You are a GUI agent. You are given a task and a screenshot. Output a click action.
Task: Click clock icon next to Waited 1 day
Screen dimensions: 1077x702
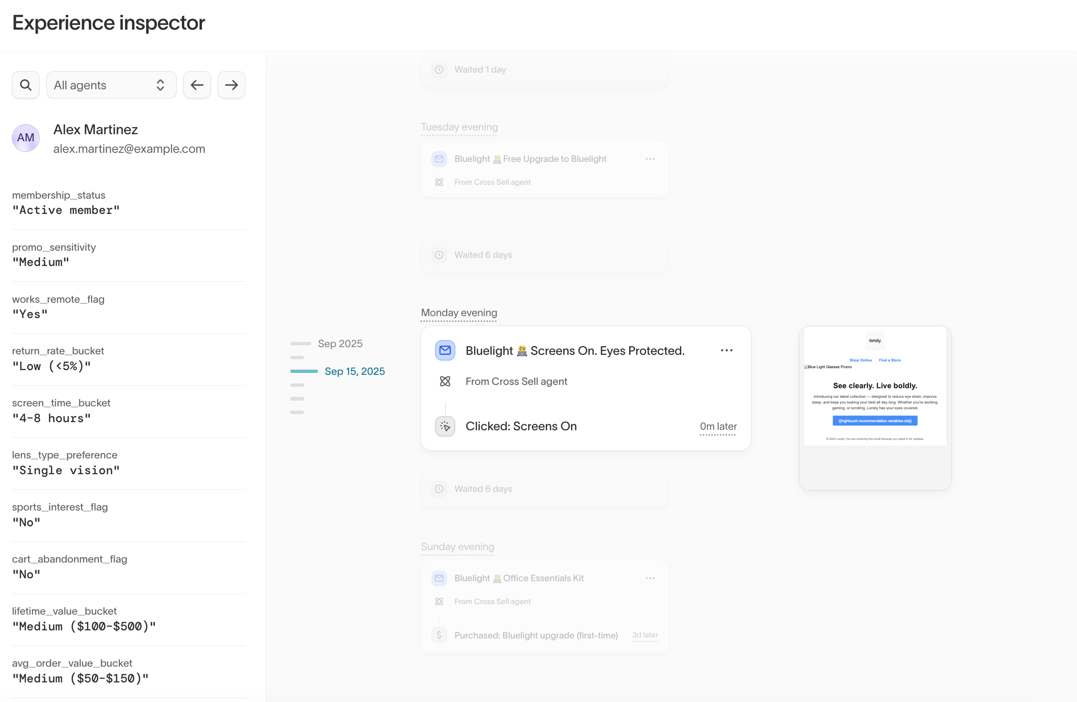(439, 70)
